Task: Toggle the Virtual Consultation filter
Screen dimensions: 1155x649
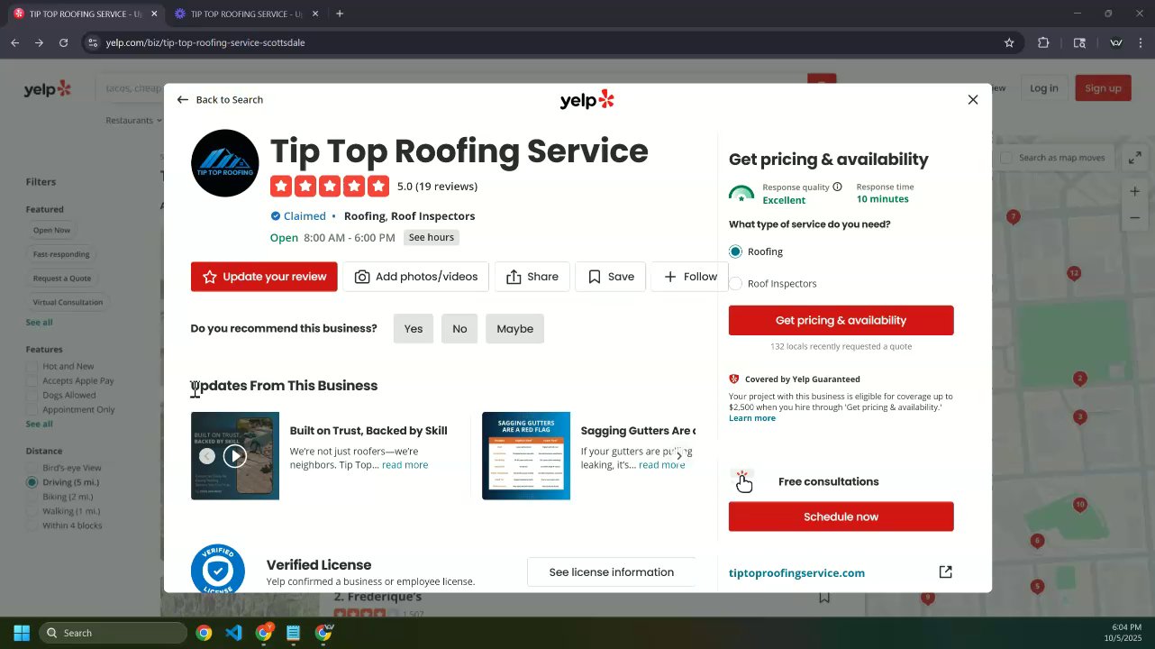Action: tap(68, 302)
